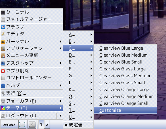Viewport: 166px width, 129px height.
Task: Click the editor notepad icon
Action: point(3,34)
